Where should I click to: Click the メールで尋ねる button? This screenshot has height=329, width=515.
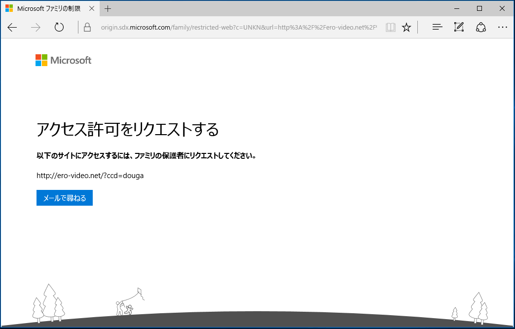pyautogui.click(x=64, y=197)
